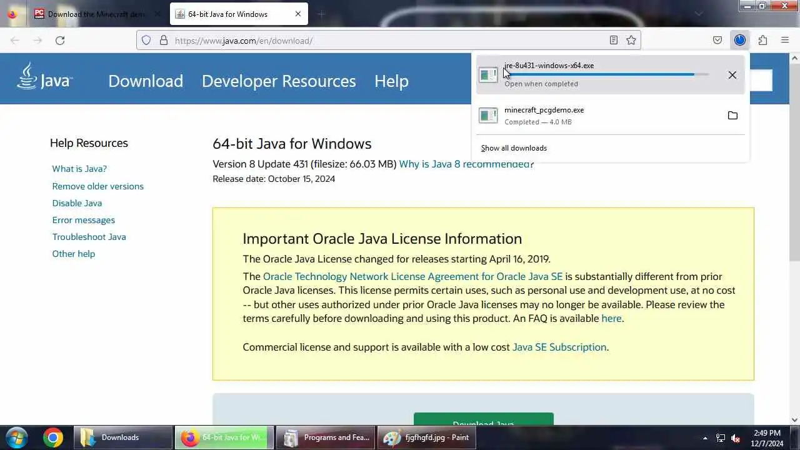800x450 pixels.
Task: Open Oracle Technology Network License Agreement link
Action: click(413, 276)
